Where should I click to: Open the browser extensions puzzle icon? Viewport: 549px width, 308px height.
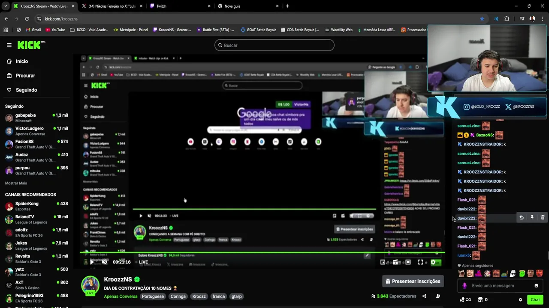click(507, 19)
